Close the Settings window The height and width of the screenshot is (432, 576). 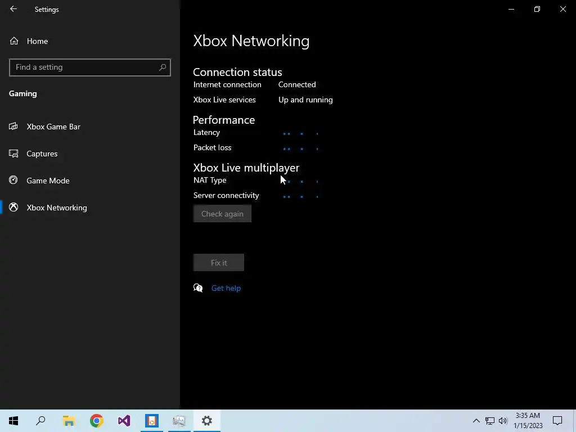pyautogui.click(x=562, y=9)
